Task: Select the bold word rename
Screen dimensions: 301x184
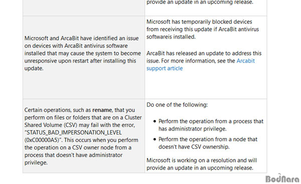Action: click(x=102, y=110)
